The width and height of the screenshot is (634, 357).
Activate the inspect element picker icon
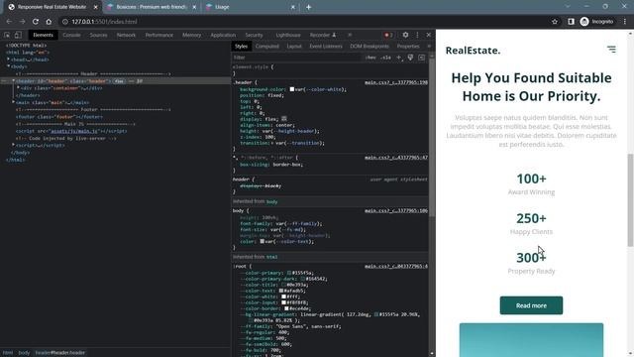[x=7, y=36]
